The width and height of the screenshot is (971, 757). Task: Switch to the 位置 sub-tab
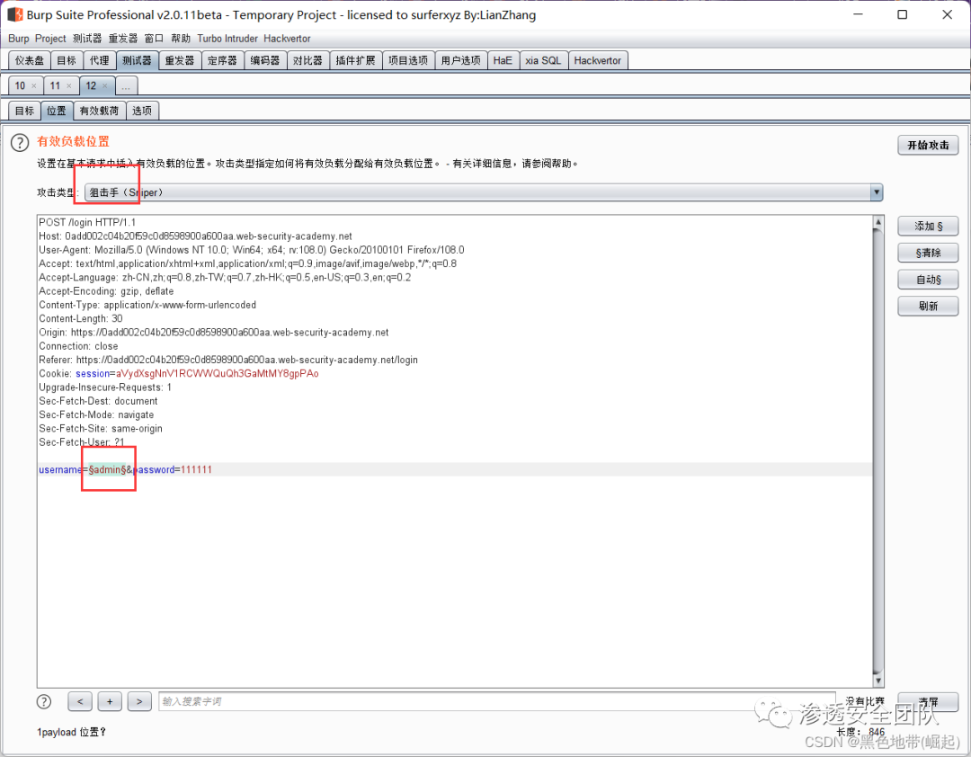[x=57, y=111]
